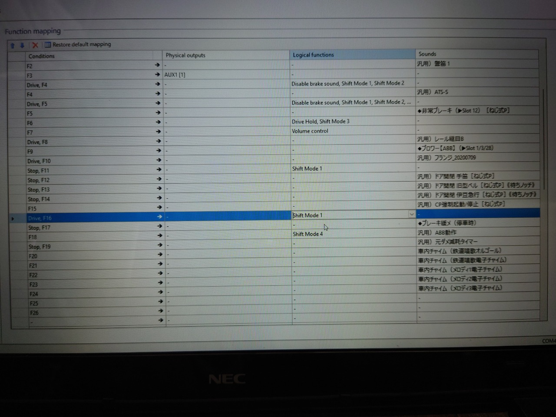Select the Stop, F11 condition cell
This screenshot has height=417, width=556.
89,171
